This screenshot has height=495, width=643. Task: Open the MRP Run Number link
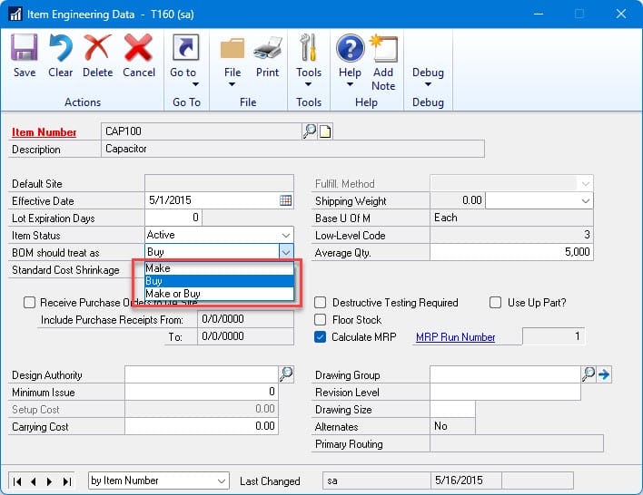455,337
